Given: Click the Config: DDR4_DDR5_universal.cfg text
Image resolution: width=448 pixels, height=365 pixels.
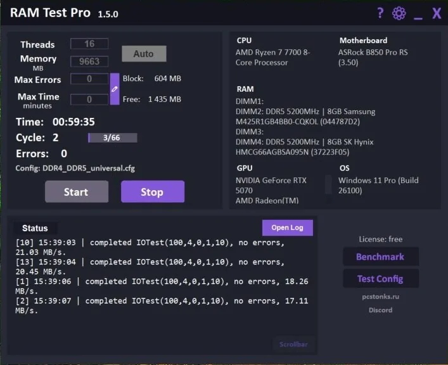Looking at the screenshot, I should [75, 168].
